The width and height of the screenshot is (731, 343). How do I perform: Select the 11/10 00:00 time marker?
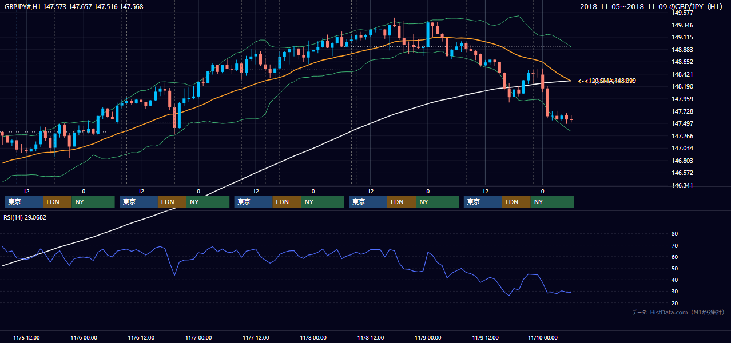click(x=543, y=337)
